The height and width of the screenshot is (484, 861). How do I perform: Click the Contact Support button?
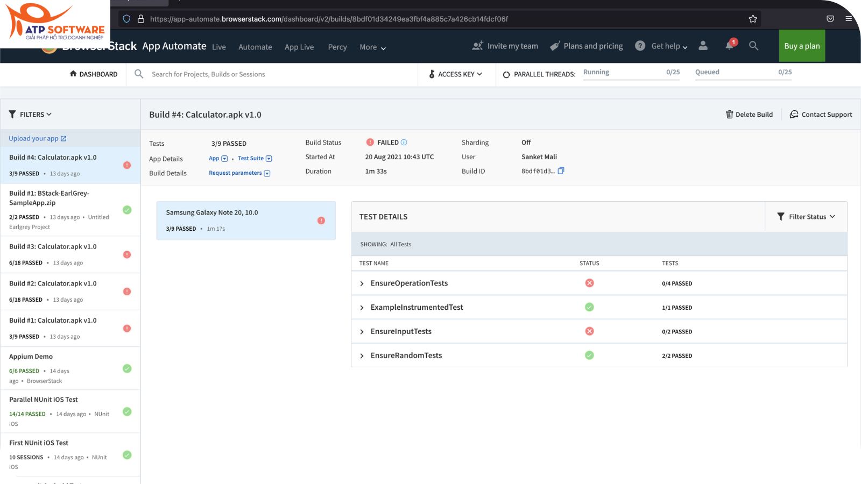(821, 115)
